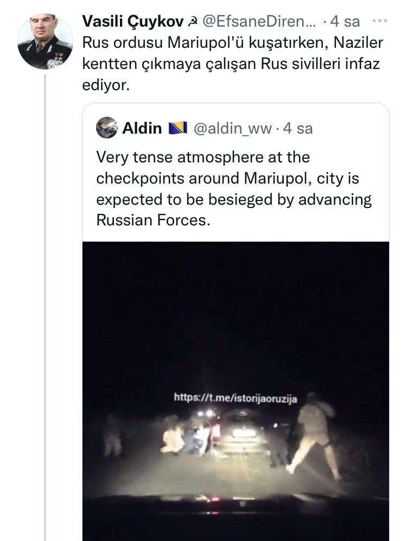Viewport: 407px width, 541px height.
Task: Click the Bosnian flag emoji beside Aldin
Action: [178, 128]
